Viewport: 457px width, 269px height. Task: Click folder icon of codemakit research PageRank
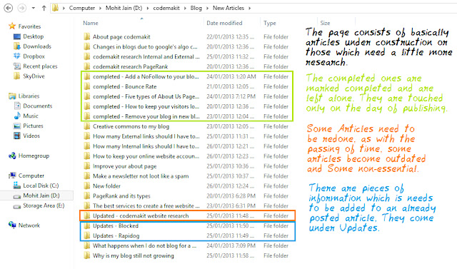(86, 66)
